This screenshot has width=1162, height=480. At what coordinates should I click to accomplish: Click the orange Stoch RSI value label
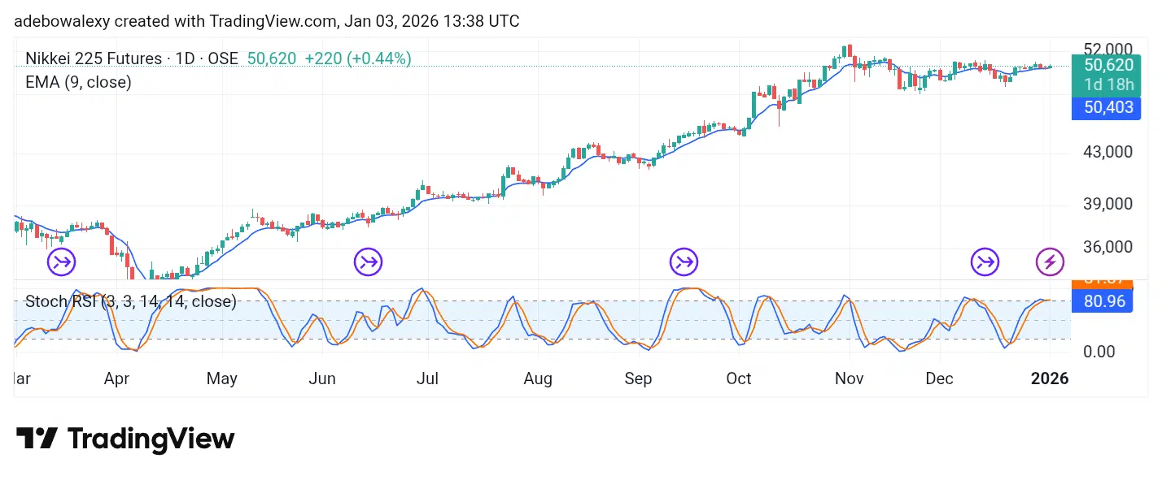click(1103, 282)
